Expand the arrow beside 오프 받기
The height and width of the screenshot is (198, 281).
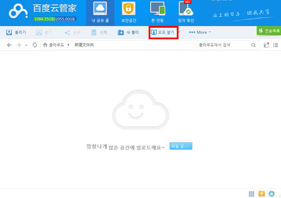click(179, 32)
